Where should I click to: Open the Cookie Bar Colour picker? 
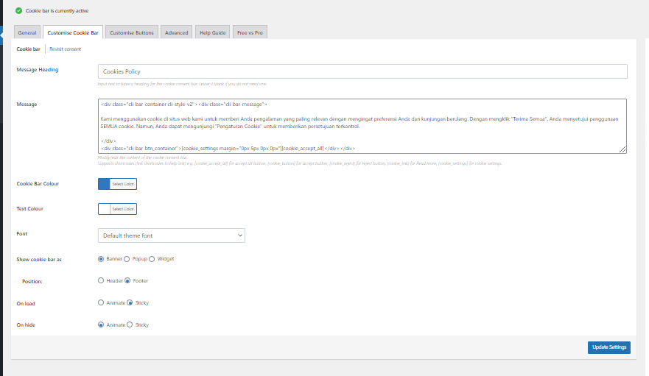pyautogui.click(x=117, y=183)
